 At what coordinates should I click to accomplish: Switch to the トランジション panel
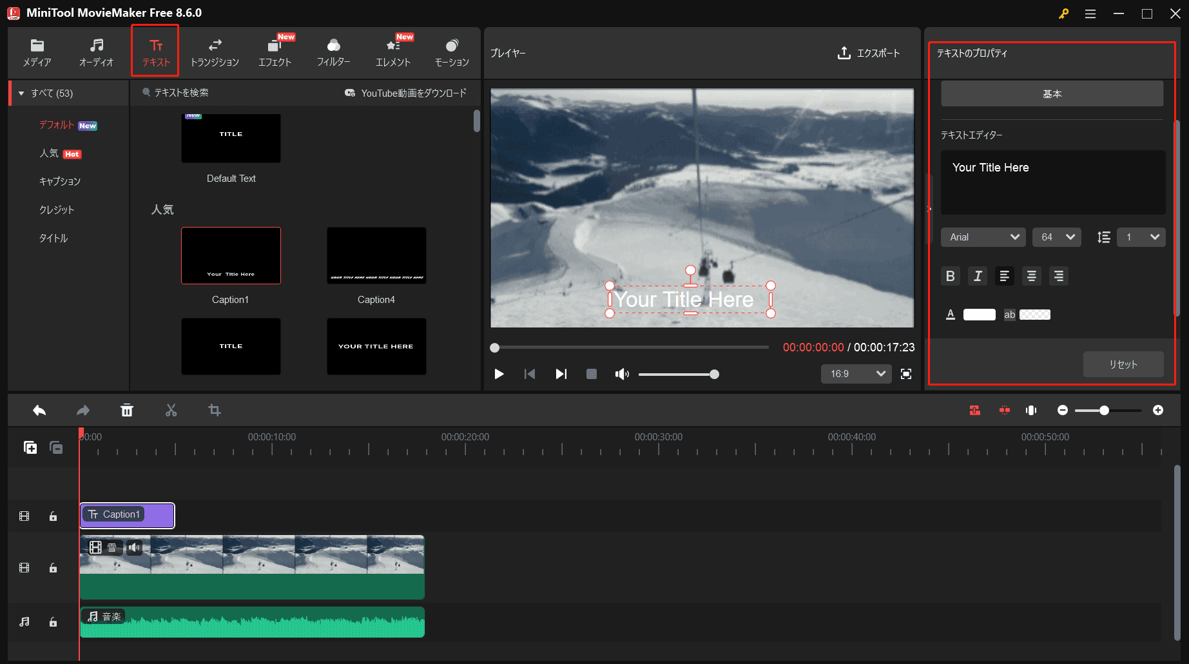click(214, 52)
